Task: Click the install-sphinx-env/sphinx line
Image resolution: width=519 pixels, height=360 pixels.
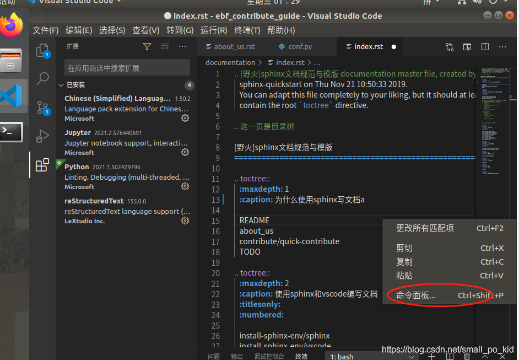Action: click(x=284, y=336)
